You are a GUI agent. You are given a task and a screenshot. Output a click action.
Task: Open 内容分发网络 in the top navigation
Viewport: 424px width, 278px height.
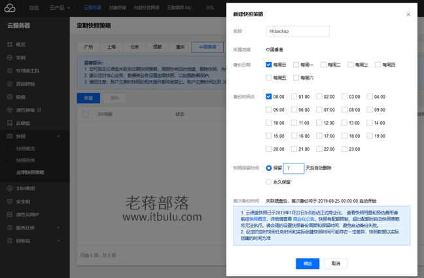(147, 8)
